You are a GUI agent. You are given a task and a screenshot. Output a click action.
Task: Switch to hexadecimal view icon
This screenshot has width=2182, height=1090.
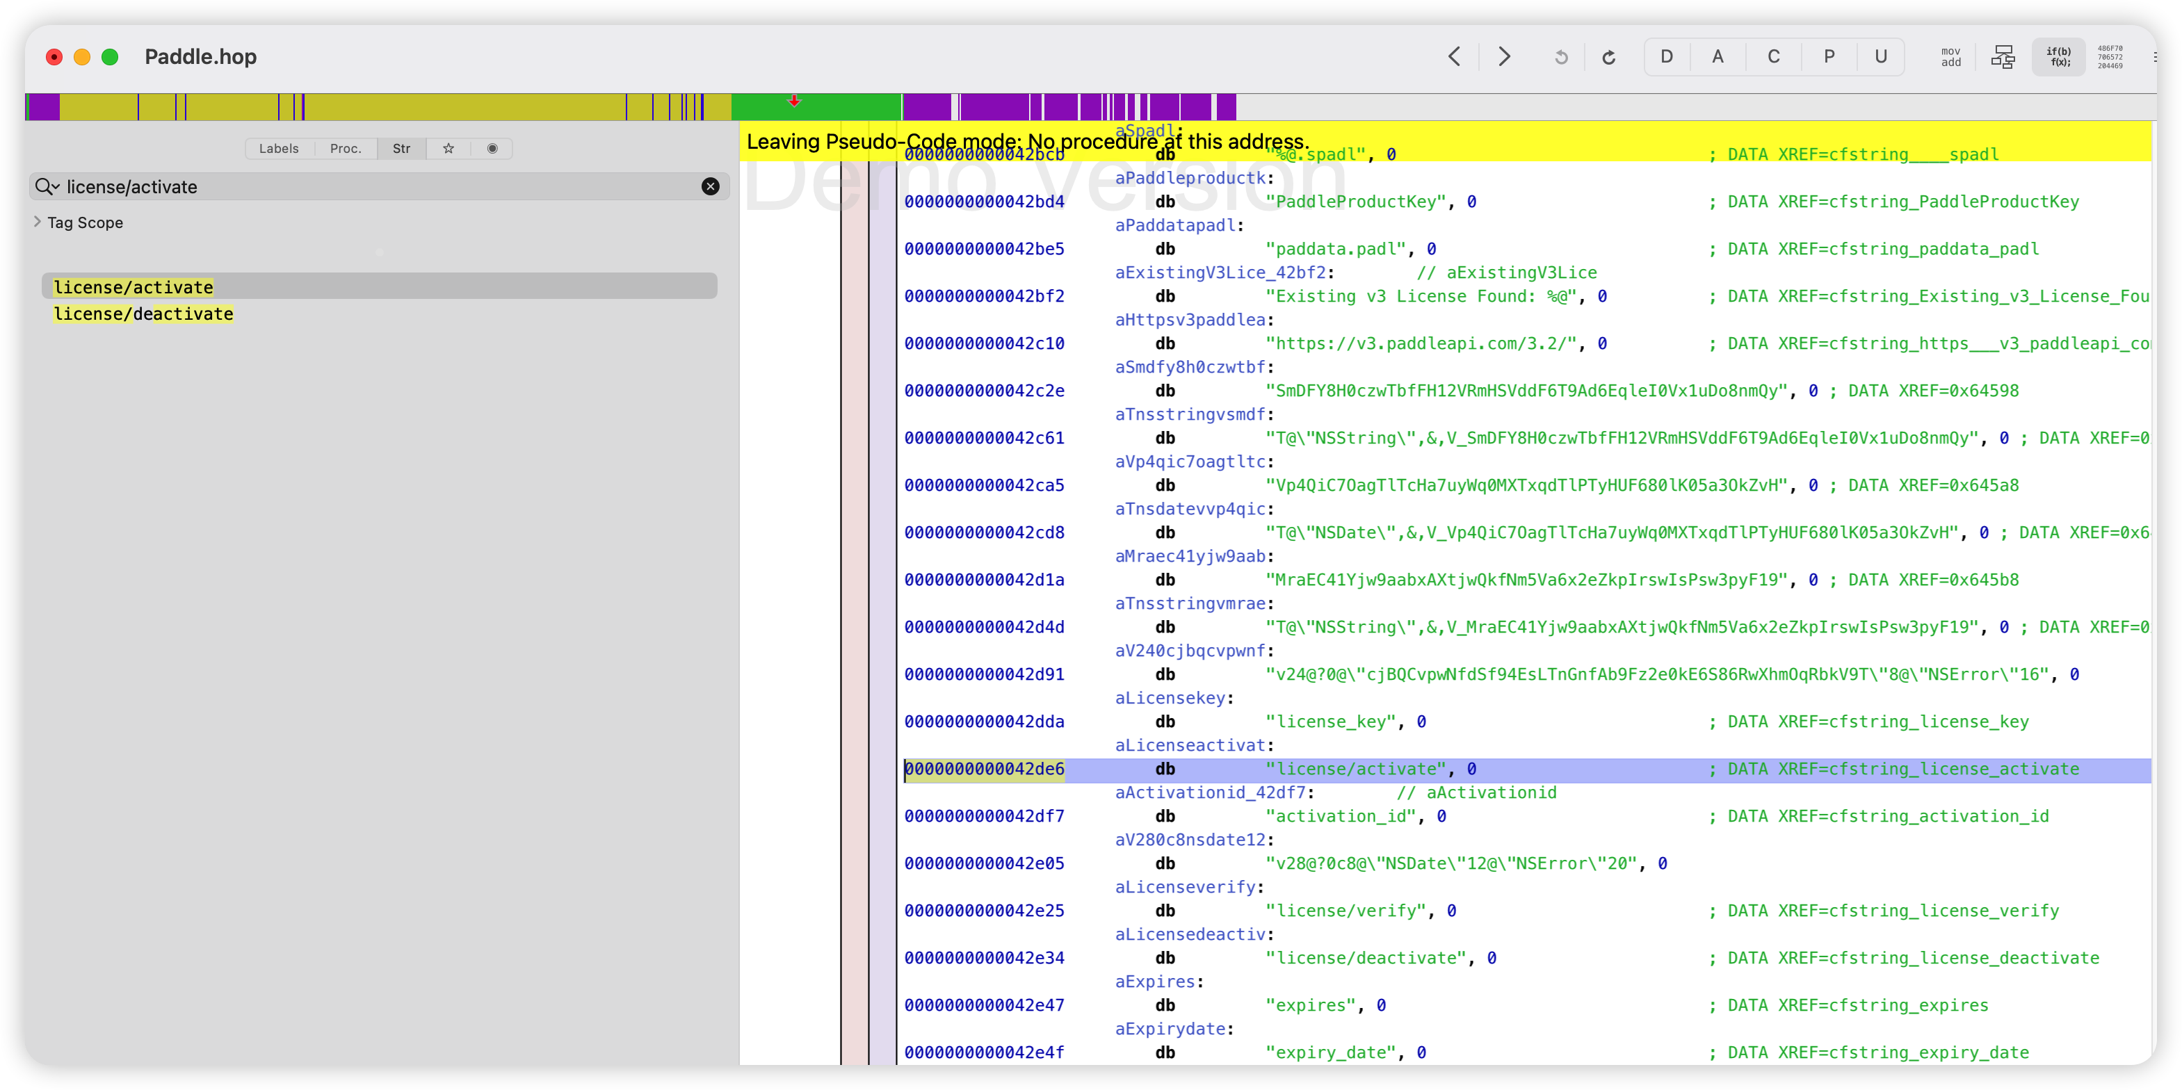coord(2110,57)
